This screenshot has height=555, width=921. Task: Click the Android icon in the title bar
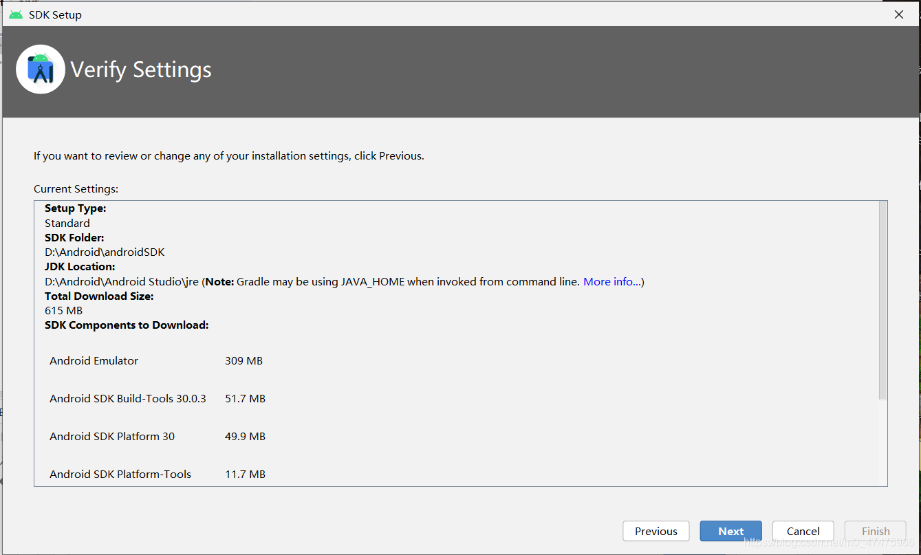[x=16, y=14]
